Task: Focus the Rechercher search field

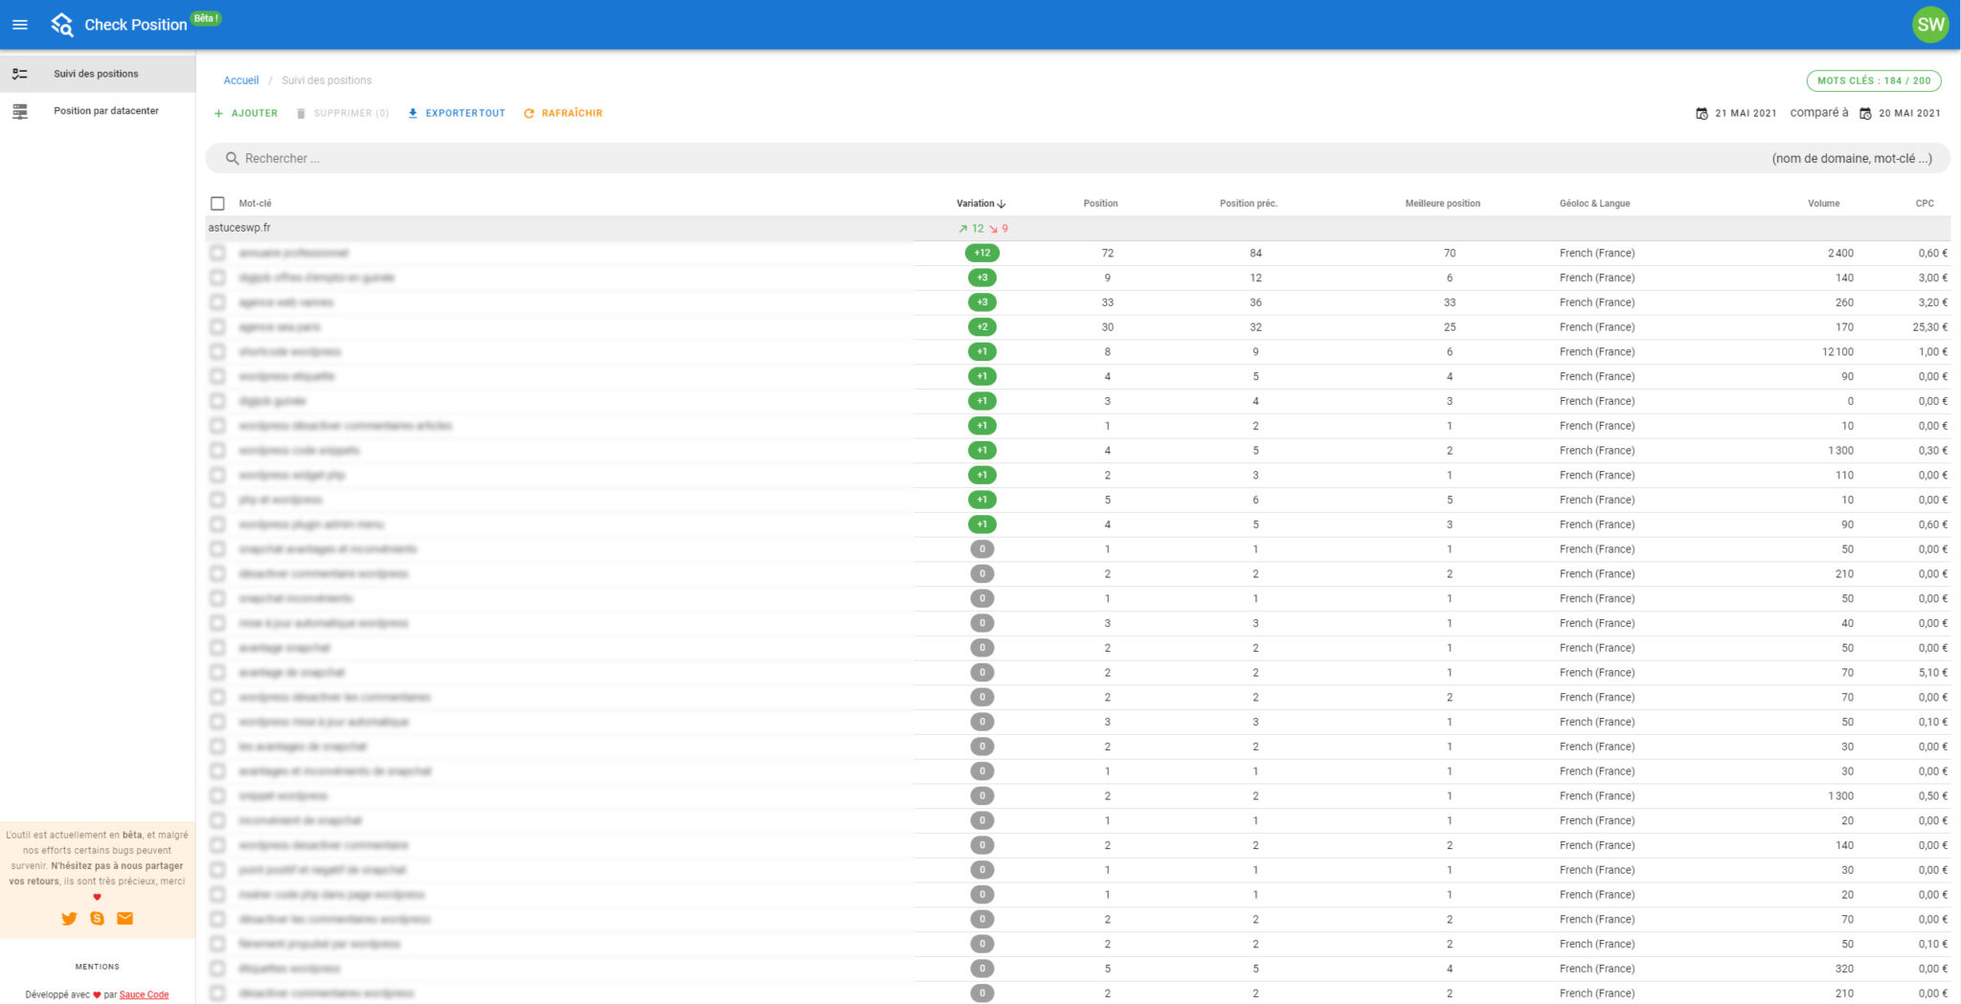Action: click(x=1078, y=159)
